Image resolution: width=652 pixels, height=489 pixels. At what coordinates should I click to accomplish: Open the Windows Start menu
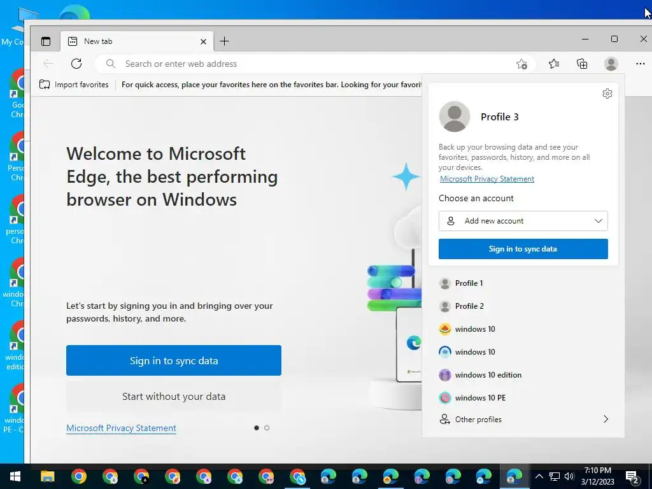coord(15,476)
